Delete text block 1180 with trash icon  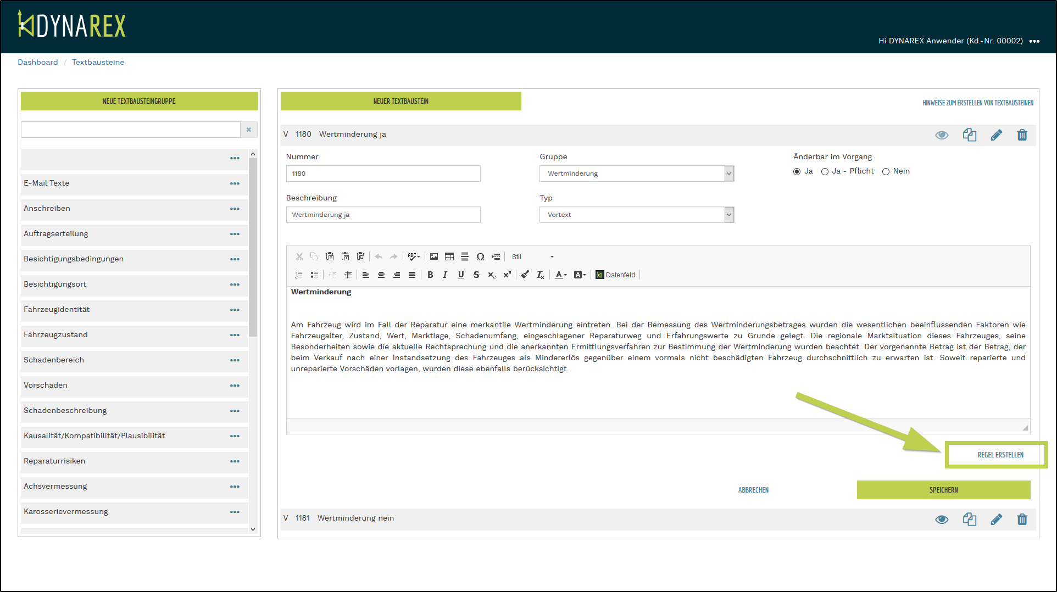pyautogui.click(x=1022, y=135)
